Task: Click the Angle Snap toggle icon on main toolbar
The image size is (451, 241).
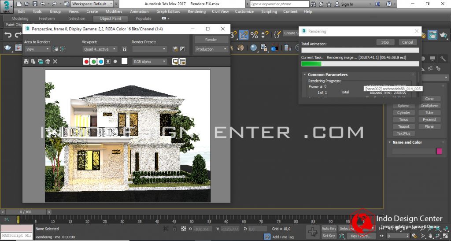Action: (244, 35)
